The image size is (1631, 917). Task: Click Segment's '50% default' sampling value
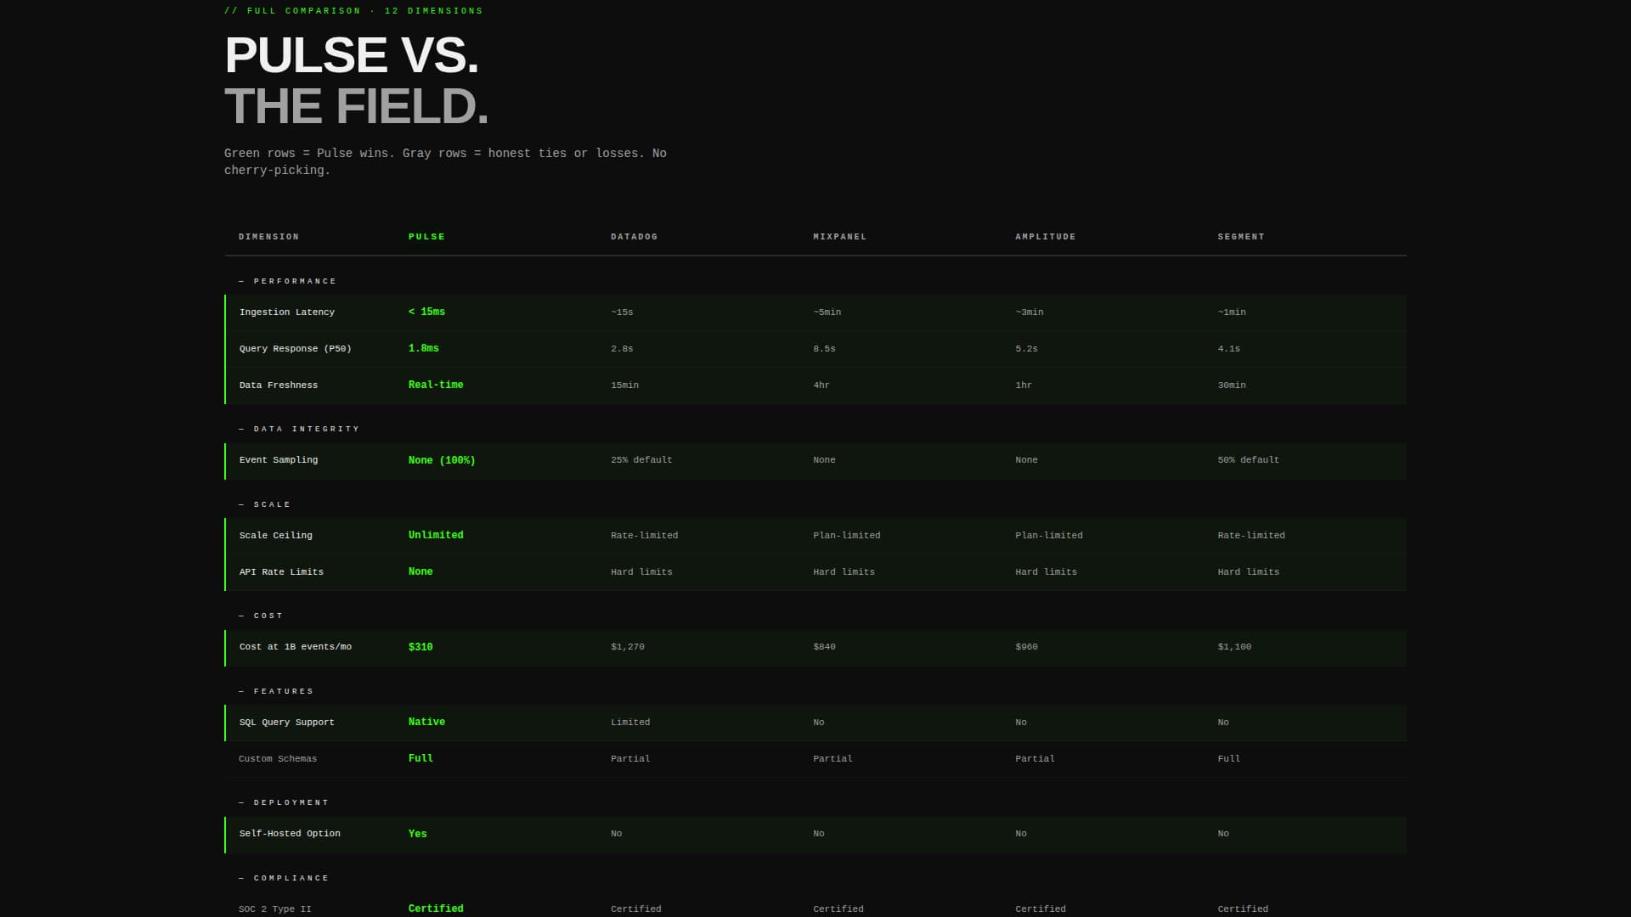[1248, 460]
